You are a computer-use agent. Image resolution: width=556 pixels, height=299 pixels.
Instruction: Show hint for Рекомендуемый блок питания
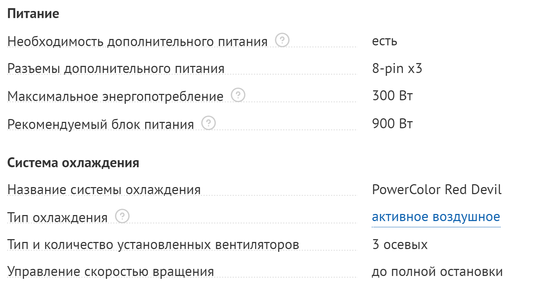pyautogui.click(x=209, y=123)
